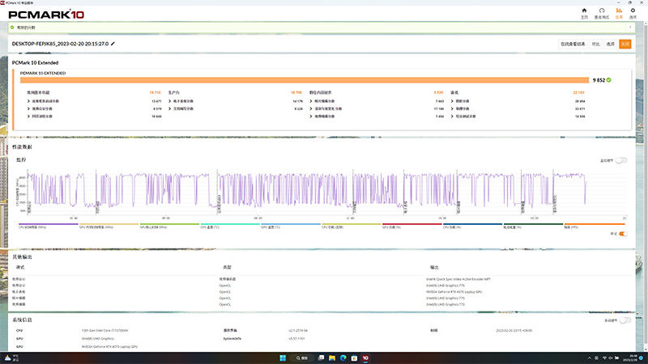Open taskbar Search box

pyautogui.click(x=302, y=358)
